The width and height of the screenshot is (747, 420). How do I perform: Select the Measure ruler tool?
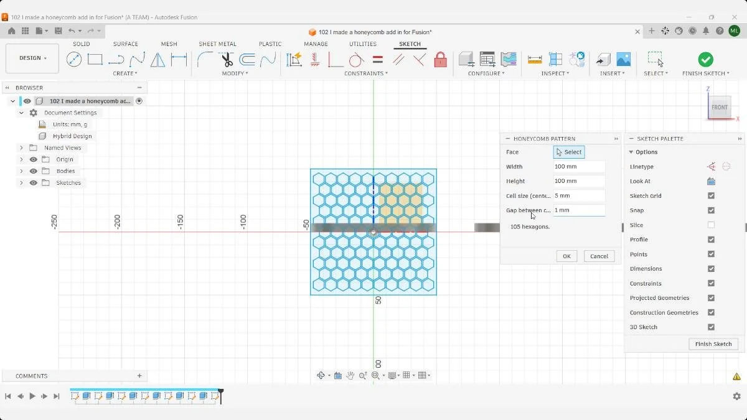click(535, 60)
